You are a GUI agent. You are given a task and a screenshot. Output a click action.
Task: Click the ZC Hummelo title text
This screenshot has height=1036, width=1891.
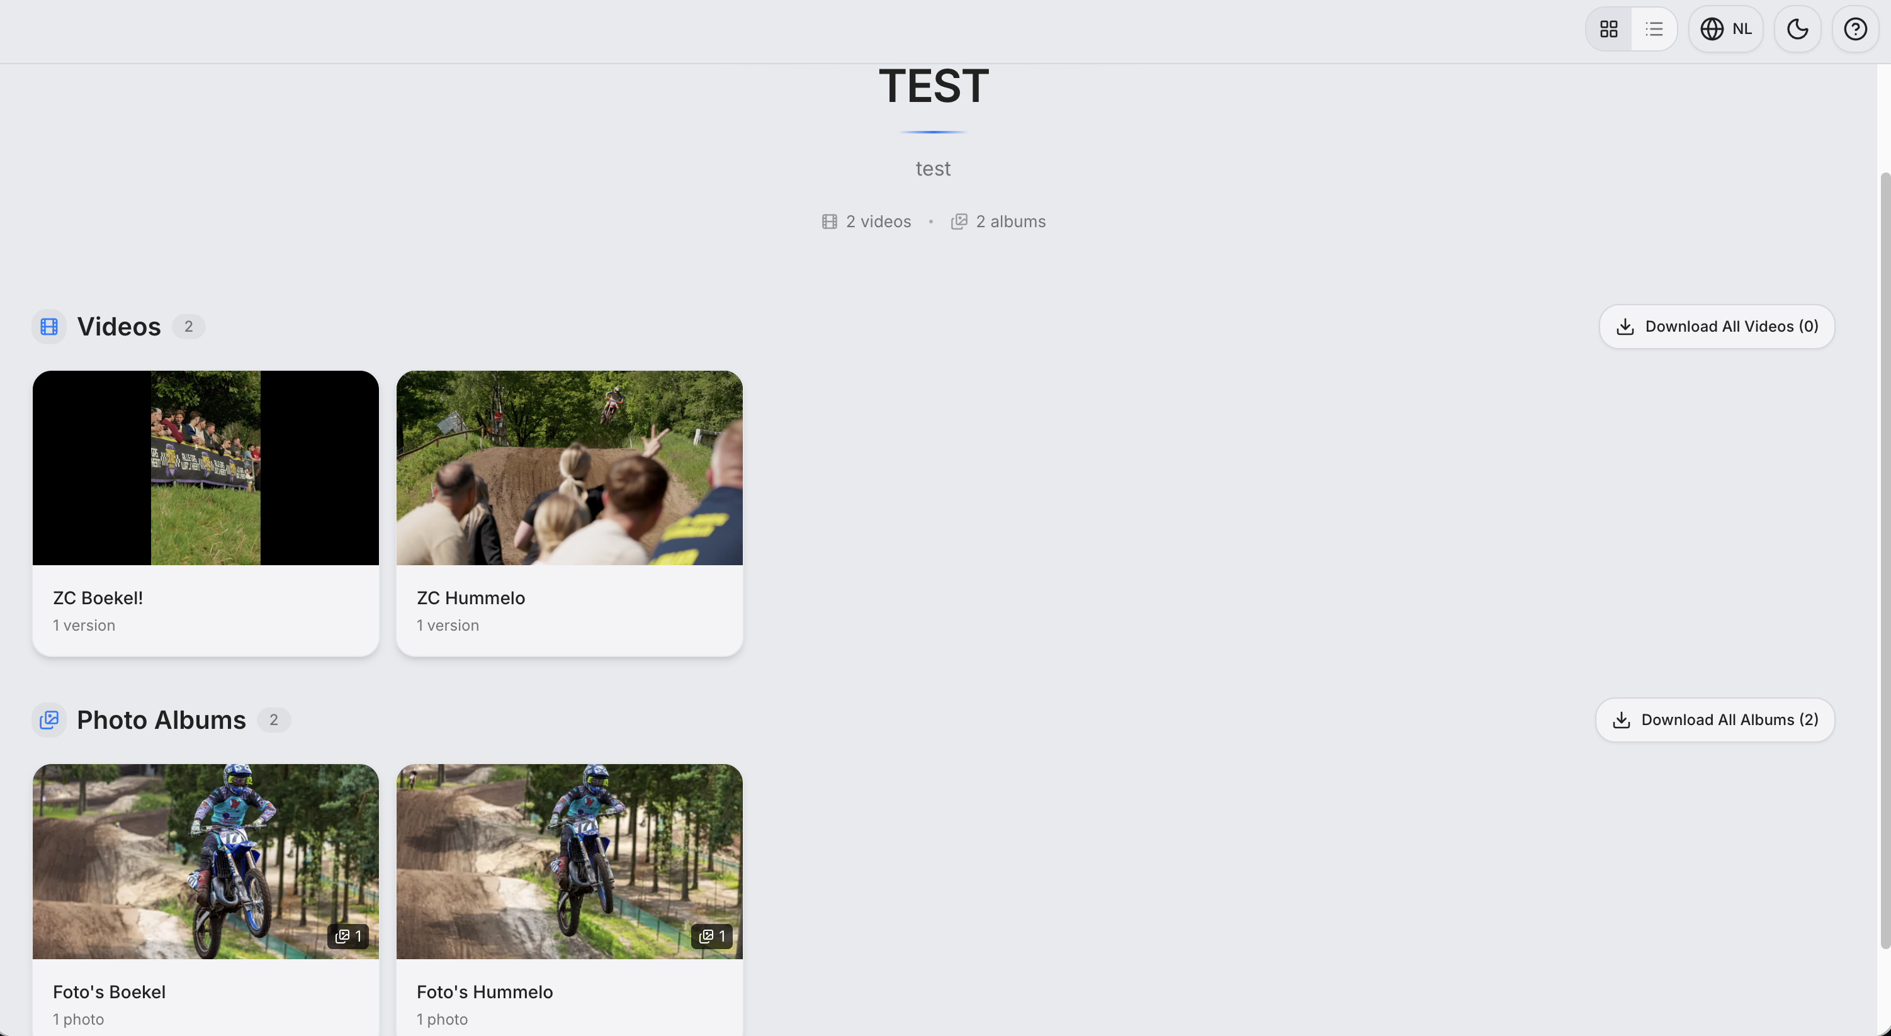click(471, 599)
